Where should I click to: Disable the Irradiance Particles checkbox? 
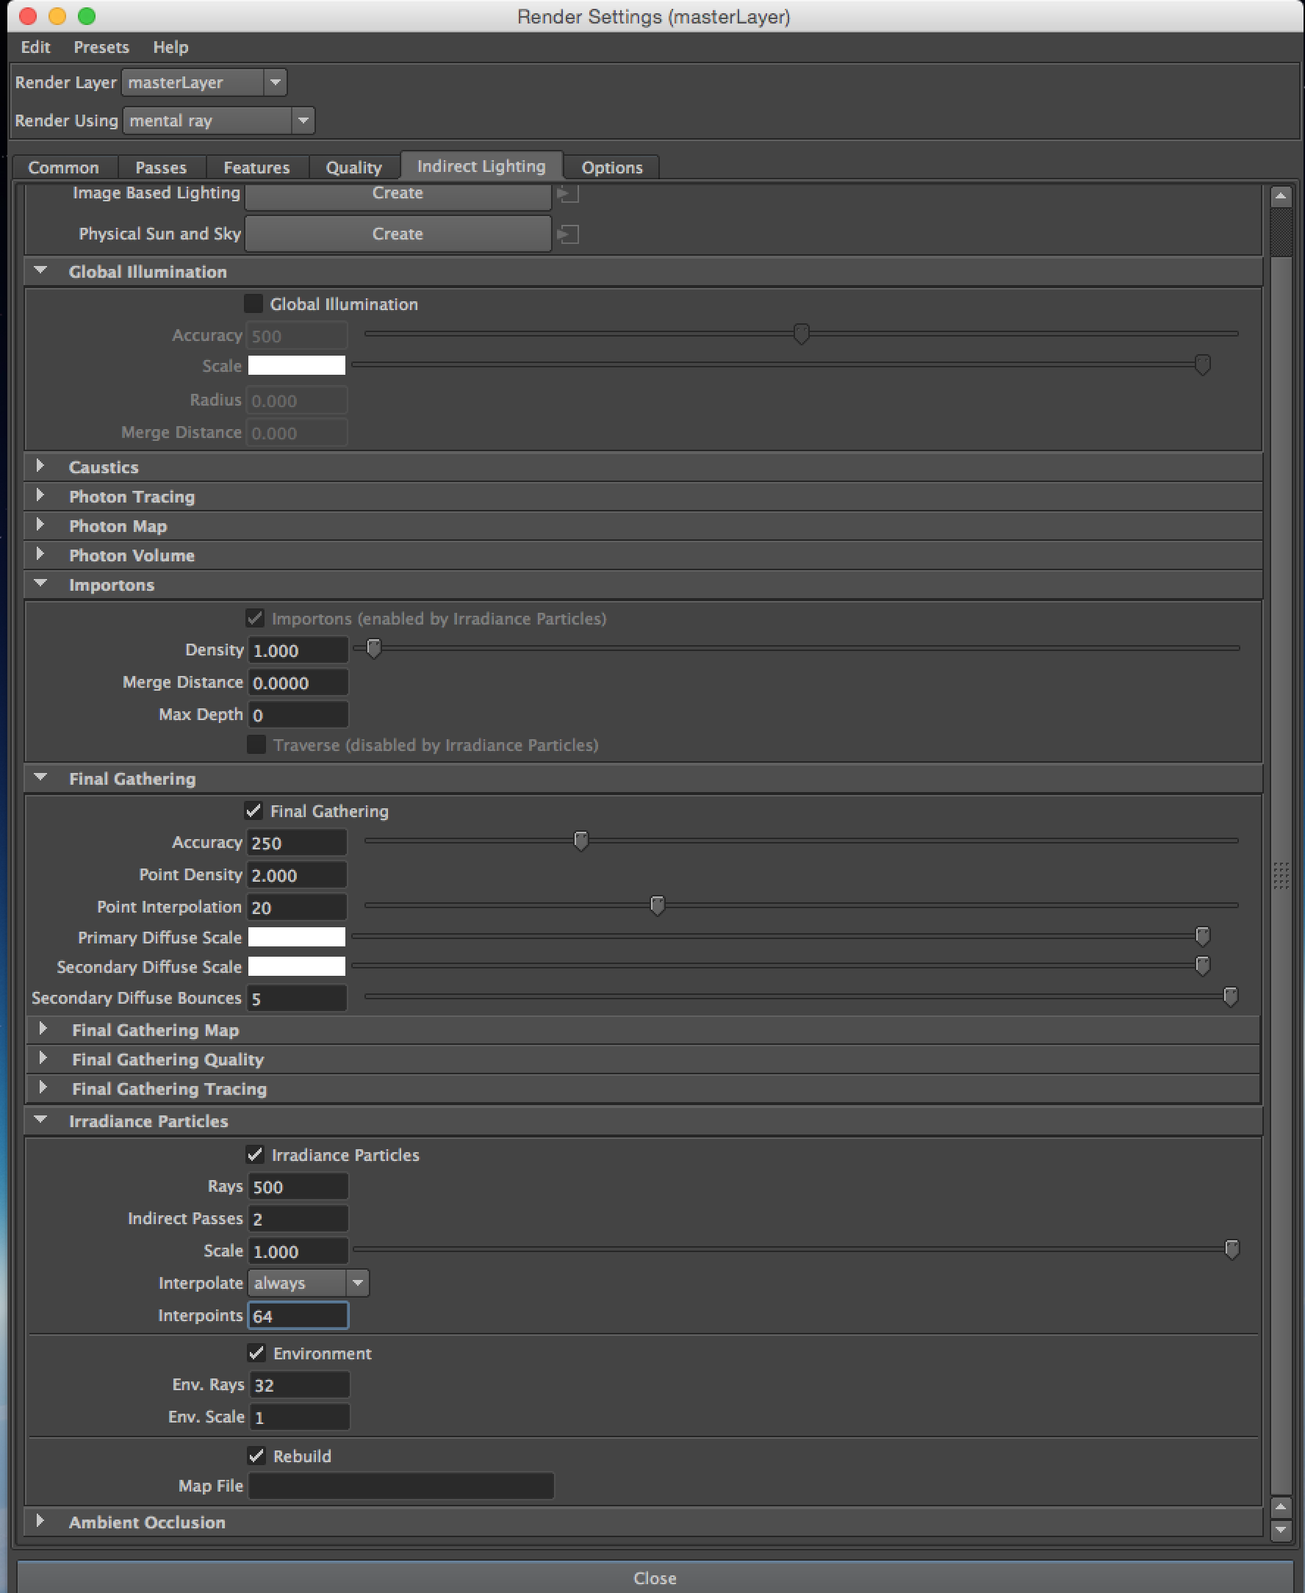[255, 1154]
